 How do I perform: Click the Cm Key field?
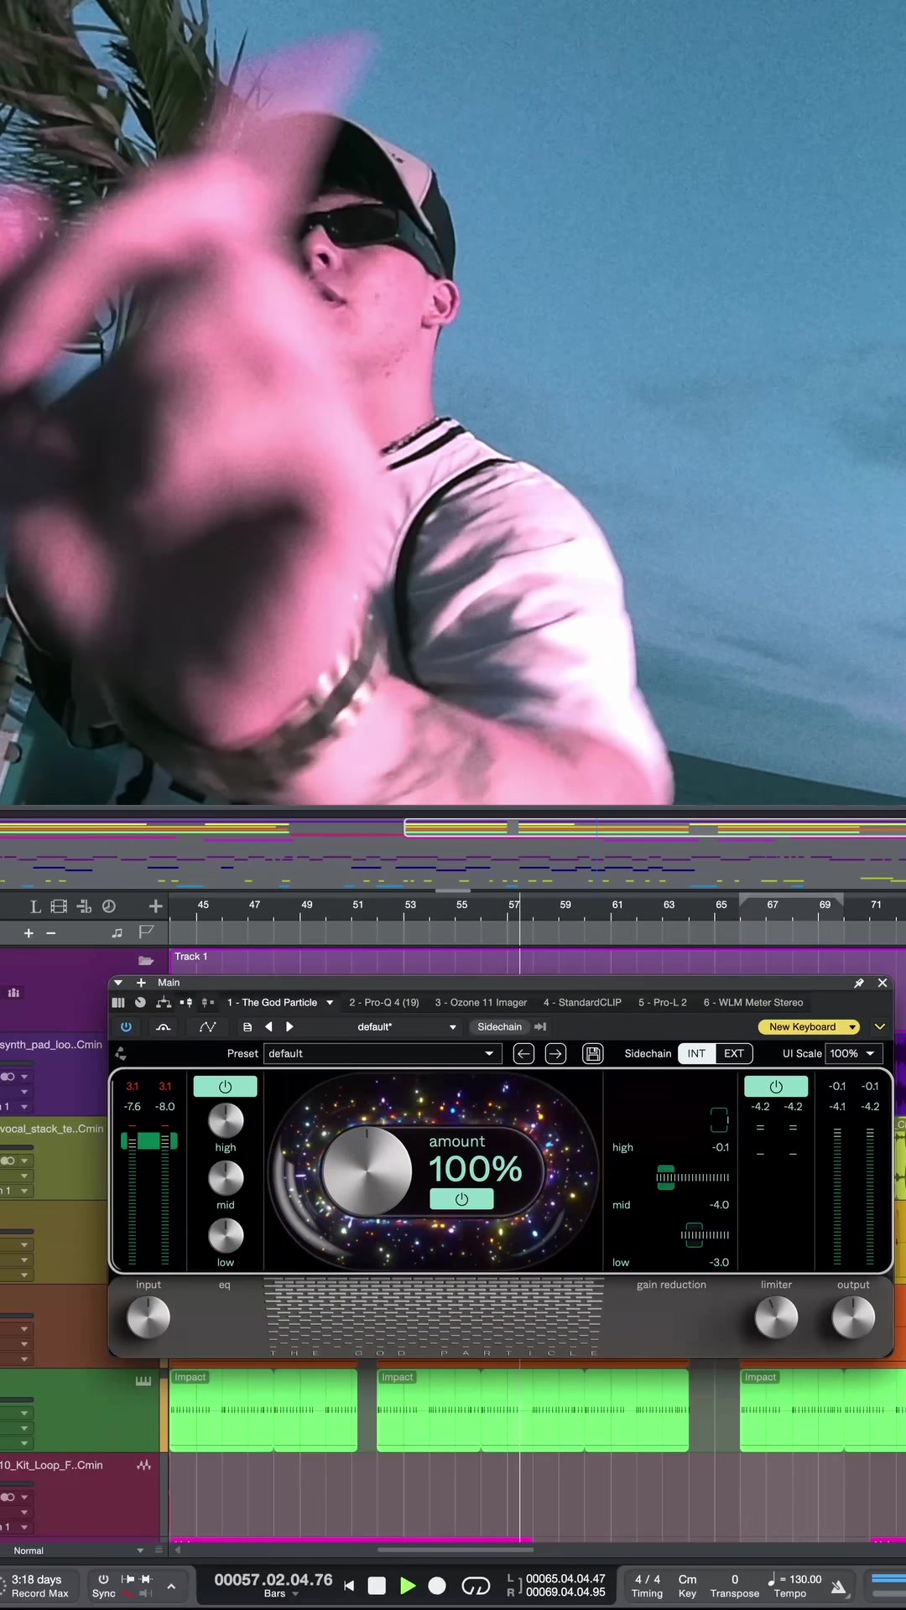(687, 1580)
